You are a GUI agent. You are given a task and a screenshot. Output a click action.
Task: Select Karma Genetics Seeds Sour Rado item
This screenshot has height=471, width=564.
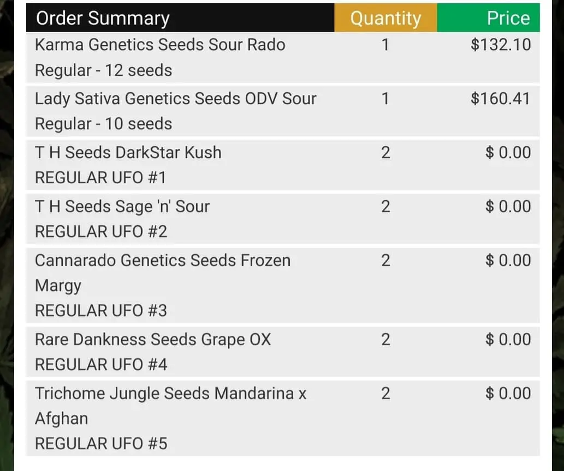click(x=160, y=44)
